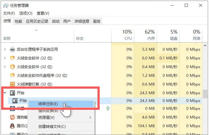Minimize the Task Manager window
Viewport: 209px width, 135px height.
(x=172, y=6)
